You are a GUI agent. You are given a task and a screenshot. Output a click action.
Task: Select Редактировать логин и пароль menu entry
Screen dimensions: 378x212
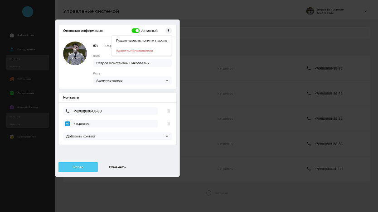[x=141, y=40]
